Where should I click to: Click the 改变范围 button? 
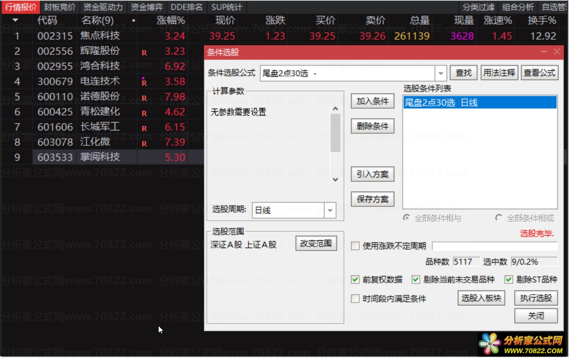(x=316, y=244)
